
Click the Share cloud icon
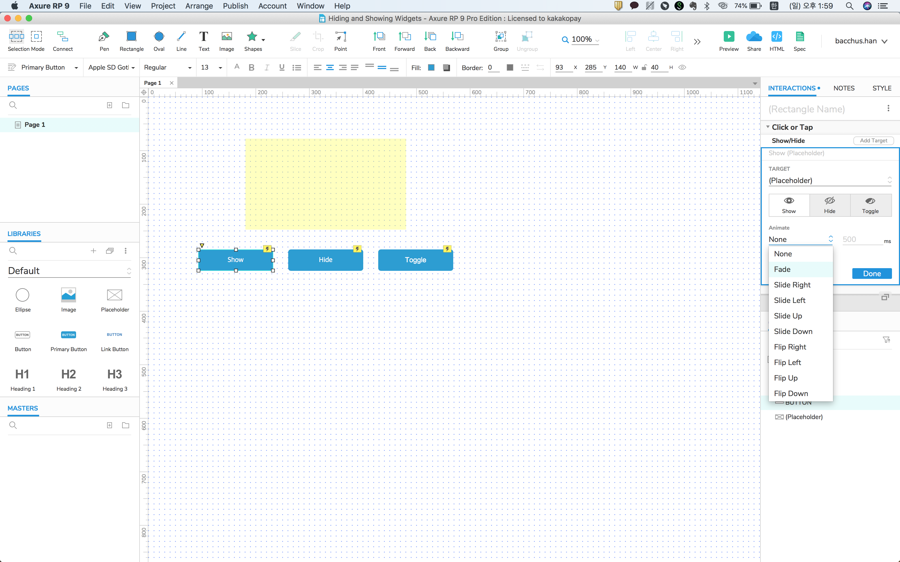pyautogui.click(x=754, y=37)
